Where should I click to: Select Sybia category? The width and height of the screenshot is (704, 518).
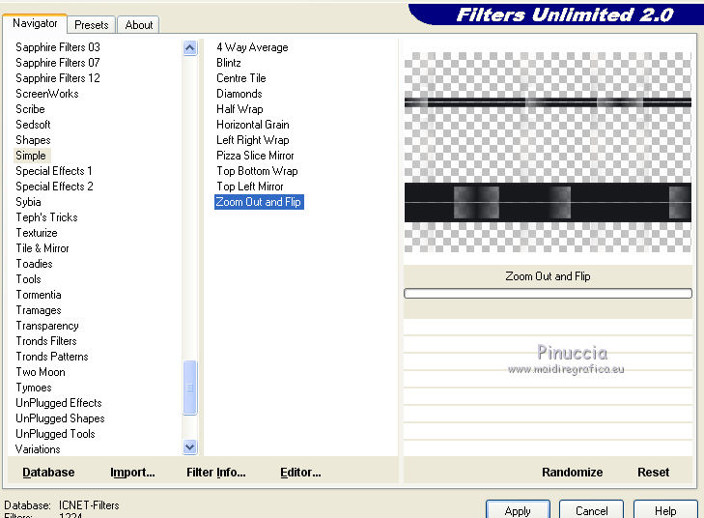tap(28, 202)
